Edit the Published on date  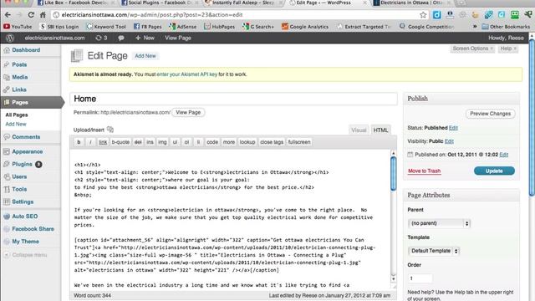503,155
